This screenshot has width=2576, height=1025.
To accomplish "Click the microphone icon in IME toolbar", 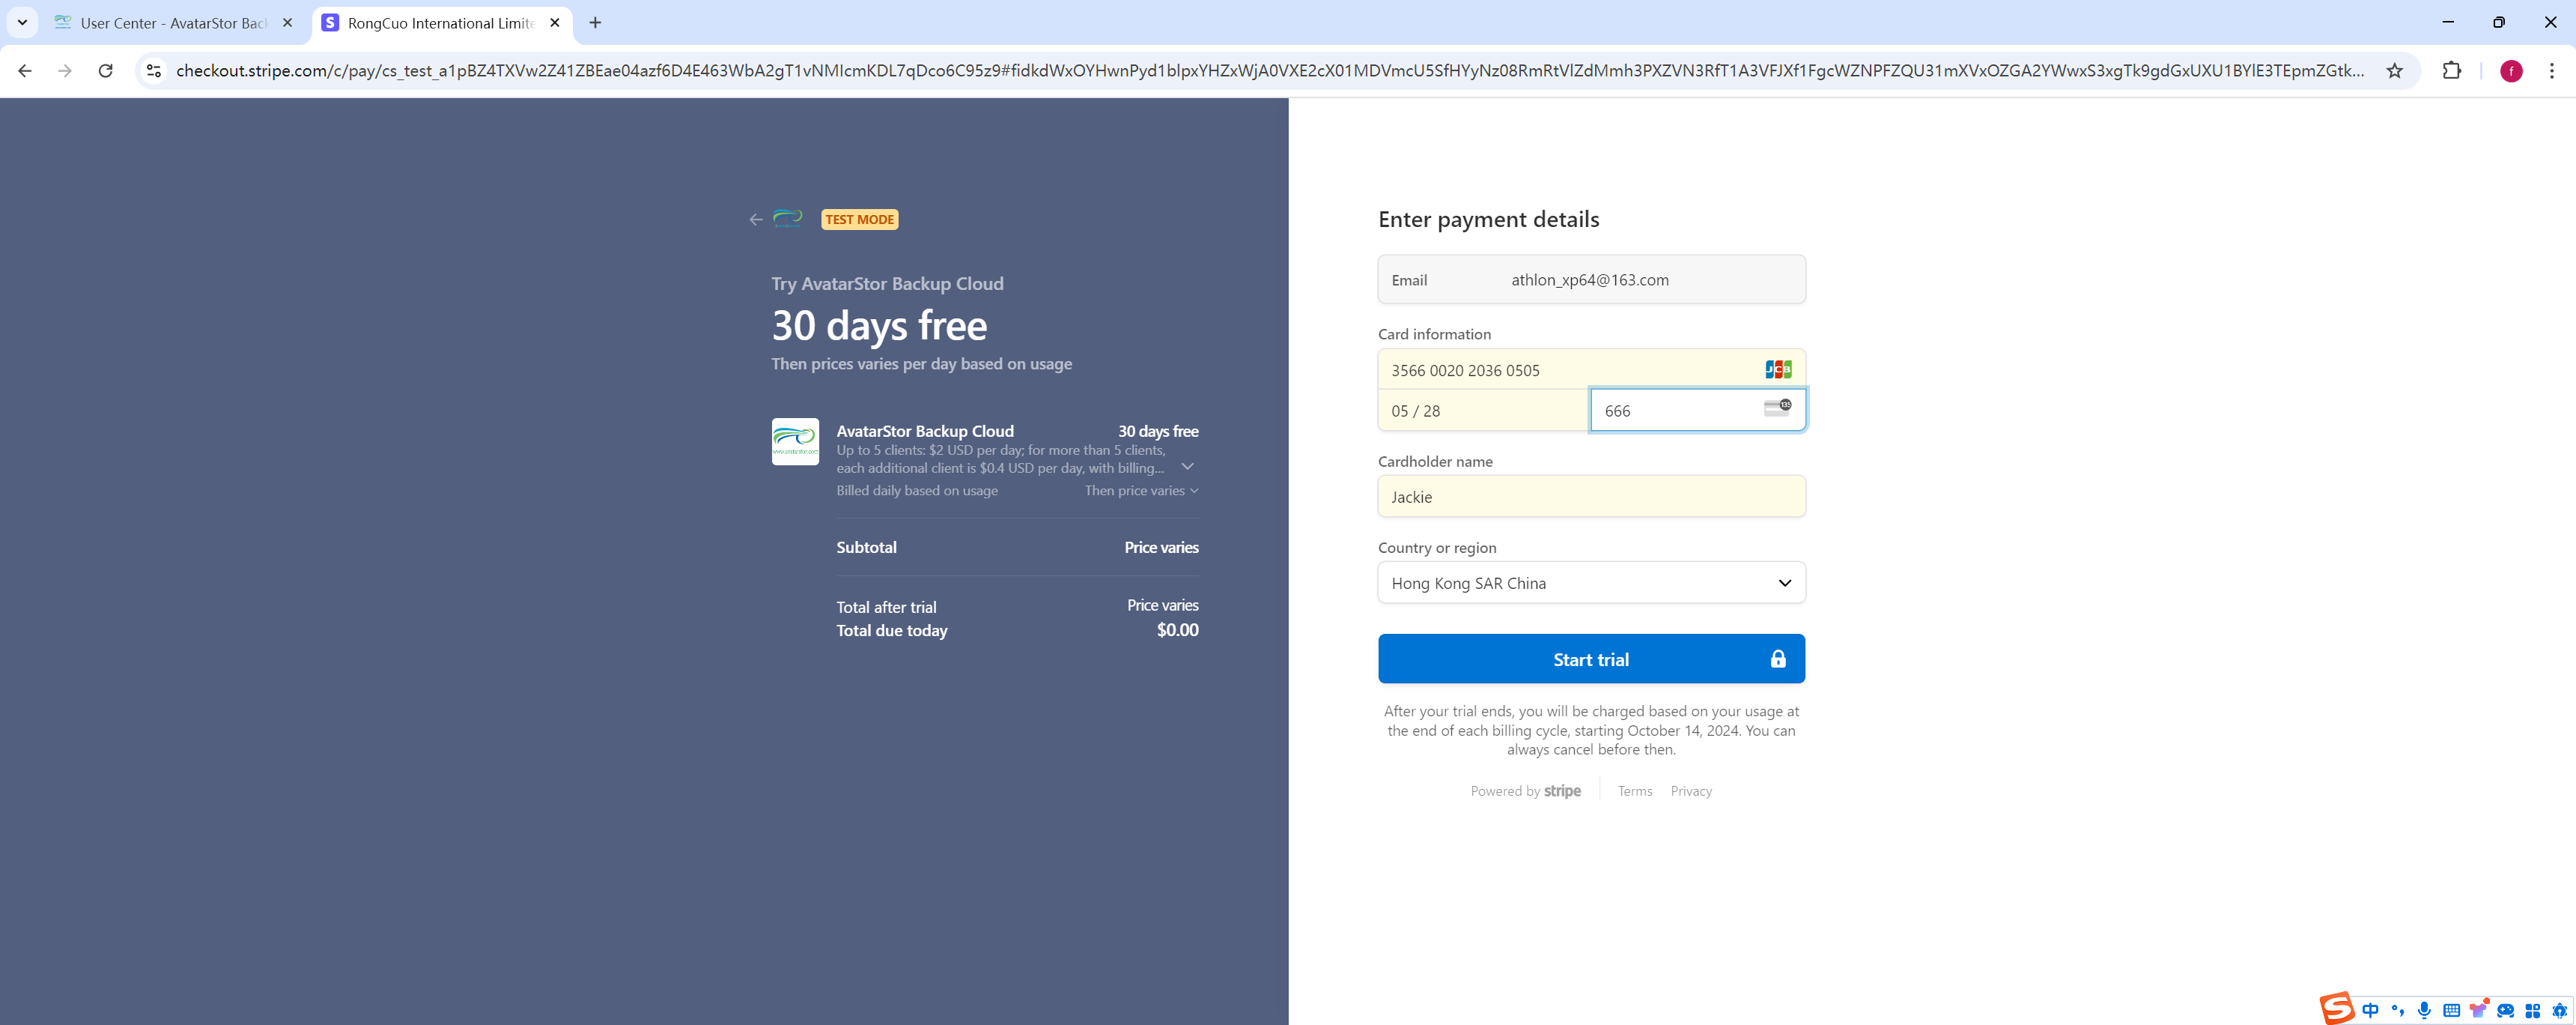I will pyautogui.click(x=2424, y=1010).
